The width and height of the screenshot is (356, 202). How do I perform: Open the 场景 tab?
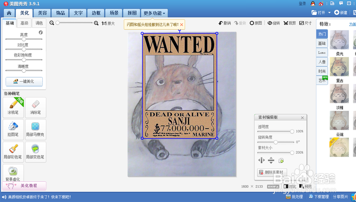[114, 13]
